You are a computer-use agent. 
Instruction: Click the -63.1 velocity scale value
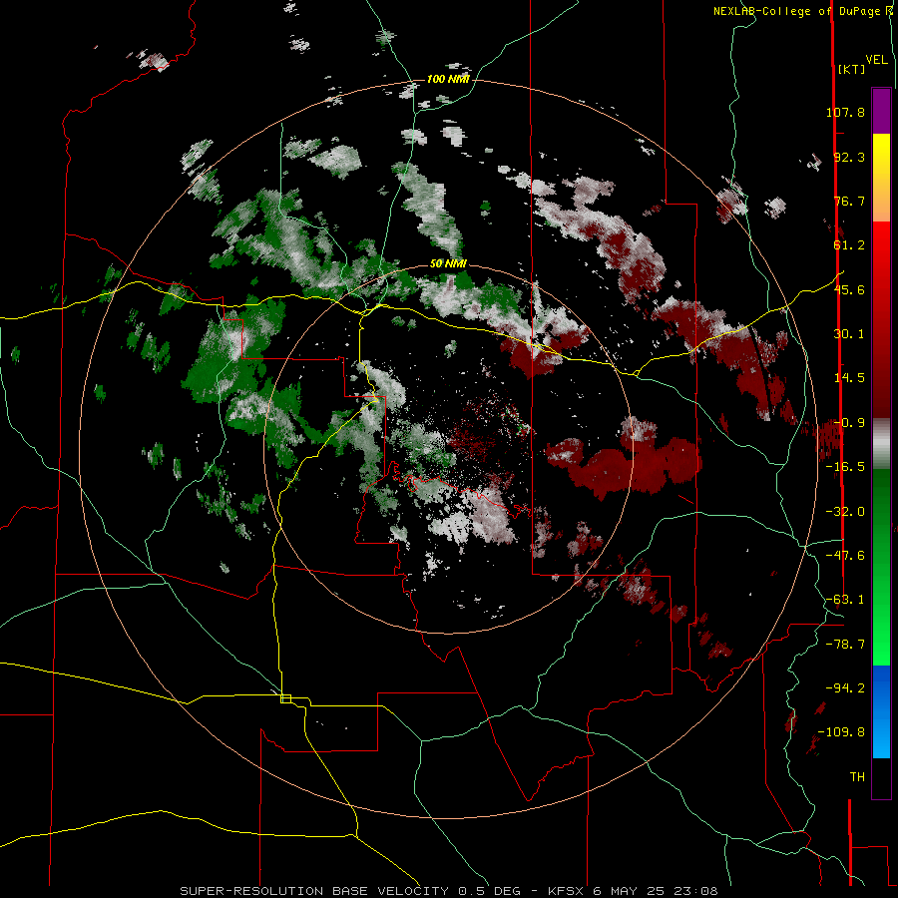[x=845, y=600]
